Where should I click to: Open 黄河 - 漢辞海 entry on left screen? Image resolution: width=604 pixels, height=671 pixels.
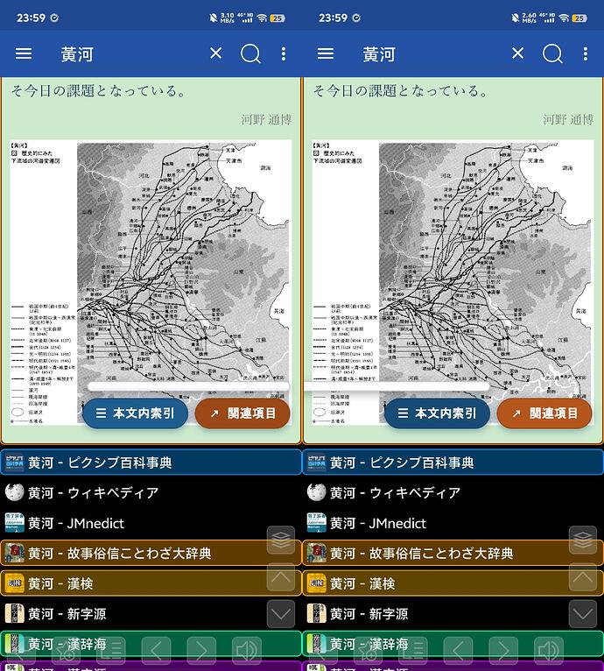[x=151, y=644]
